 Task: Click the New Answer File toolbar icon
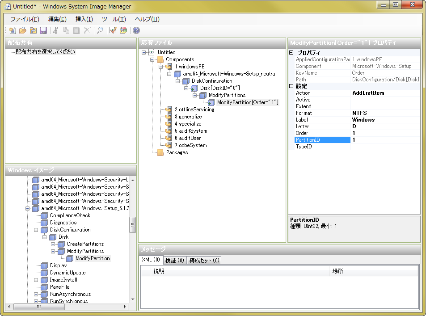point(12,30)
